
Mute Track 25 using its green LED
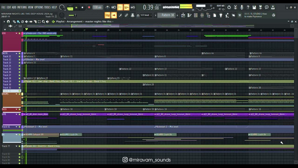(x=20, y=69)
